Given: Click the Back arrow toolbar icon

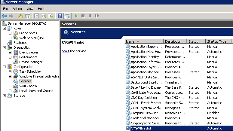Looking at the screenshot, I should coord(4,16).
